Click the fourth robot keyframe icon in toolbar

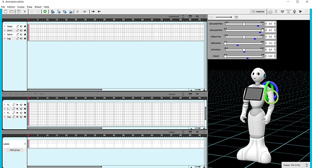point(71,12)
